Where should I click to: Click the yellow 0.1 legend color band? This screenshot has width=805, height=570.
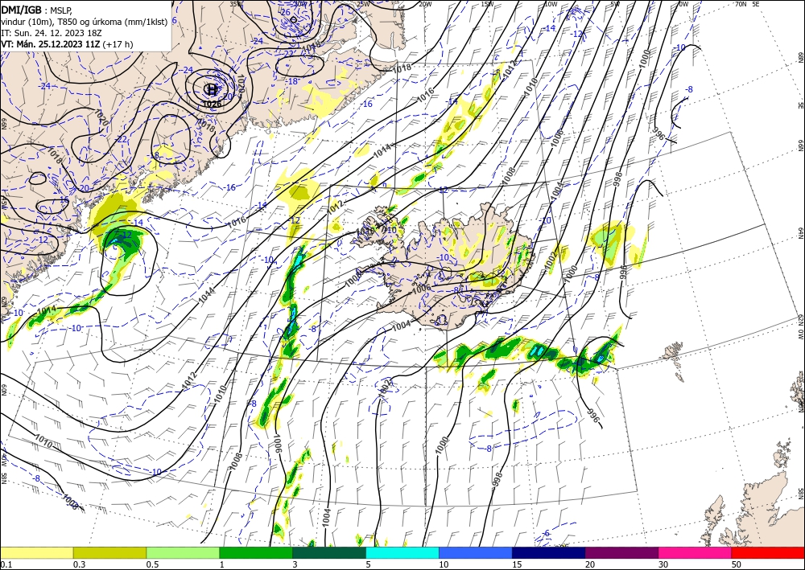point(36,552)
